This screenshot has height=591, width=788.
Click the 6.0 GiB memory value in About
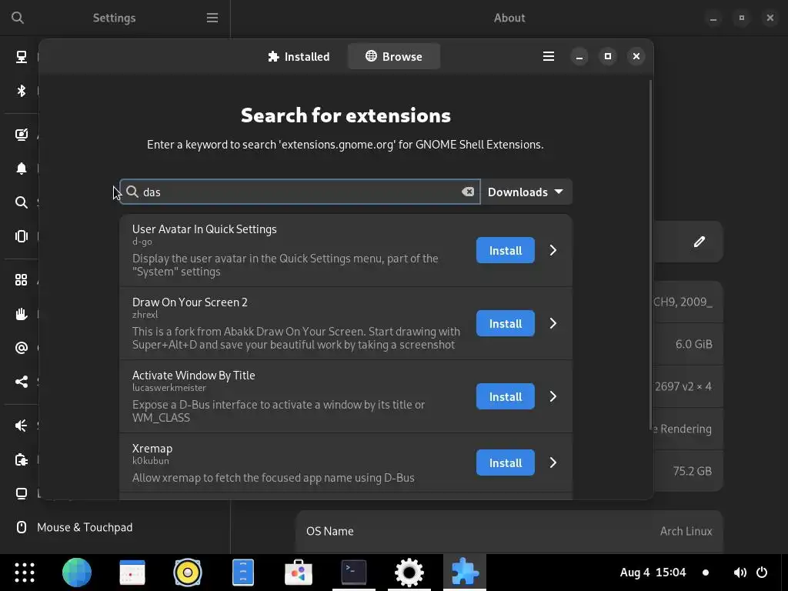[x=693, y=344]
